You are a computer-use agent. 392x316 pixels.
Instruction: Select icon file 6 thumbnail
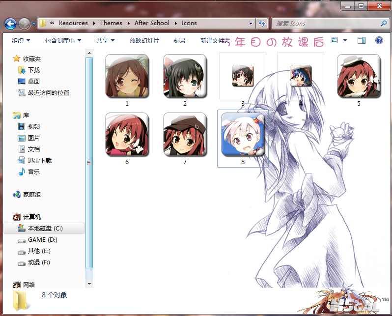(x=127, y=134)
